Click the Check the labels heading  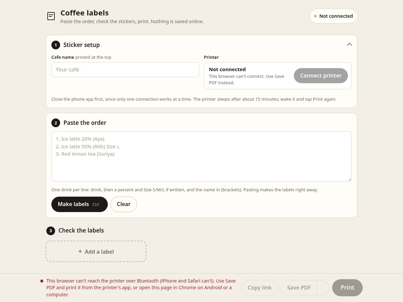(x=81, y=231)
